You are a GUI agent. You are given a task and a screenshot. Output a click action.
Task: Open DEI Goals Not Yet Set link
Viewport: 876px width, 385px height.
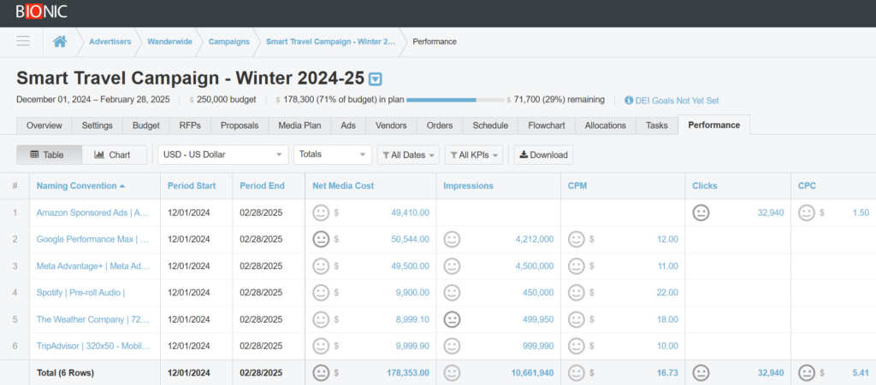tap(677, 101)
